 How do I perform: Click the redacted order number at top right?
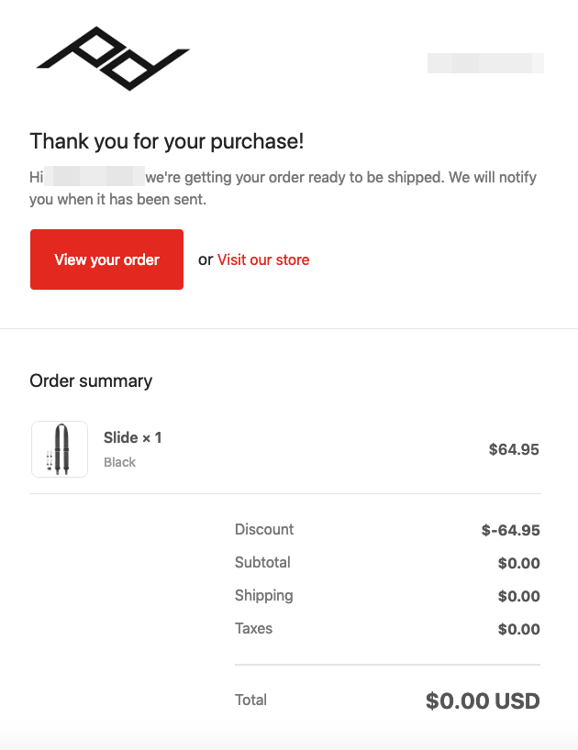pyautogui.click(x=485, y=63)
